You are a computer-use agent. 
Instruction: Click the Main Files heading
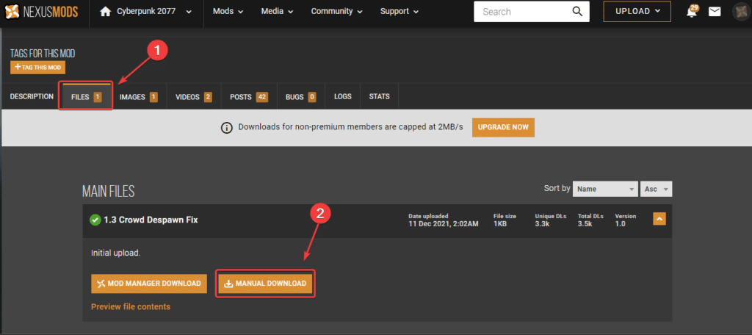coord(109,192)
